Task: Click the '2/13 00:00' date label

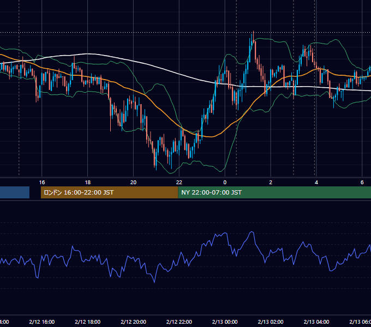Action: pyautogui.click(x=225, y=322)
